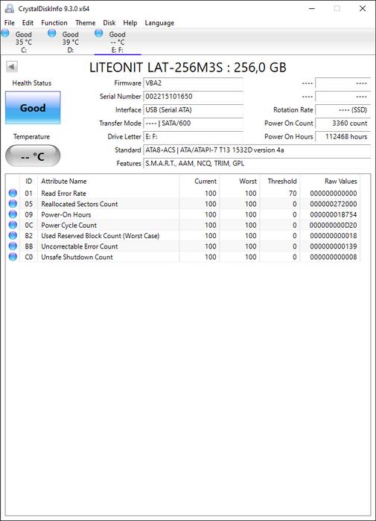Click raw value 000000272000

(x=334, y=204)
